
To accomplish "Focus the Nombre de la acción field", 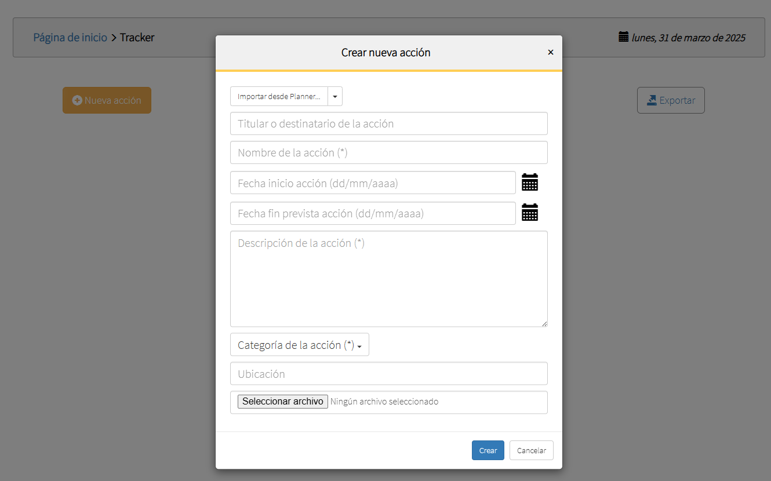I will click(x=388, y=152).
